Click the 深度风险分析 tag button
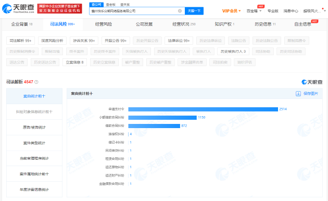The width and height of the screenshot is (328, 201). 52,41
